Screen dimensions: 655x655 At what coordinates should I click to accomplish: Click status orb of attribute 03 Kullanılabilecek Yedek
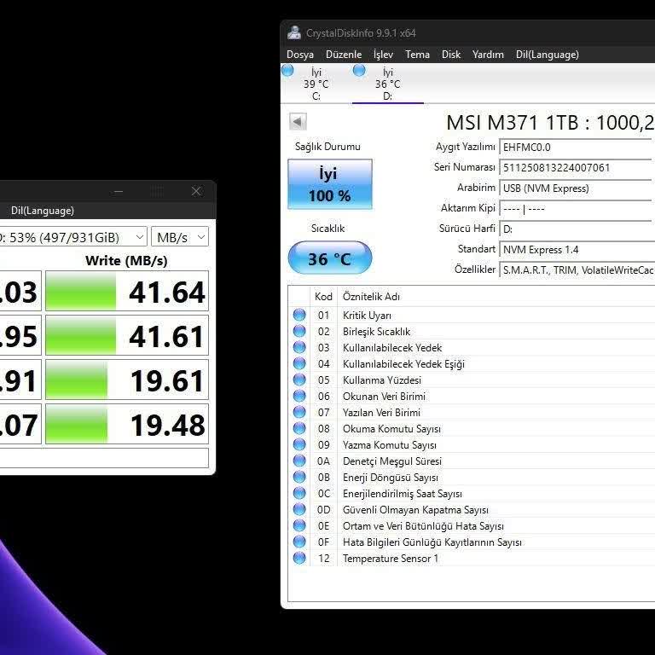click(299, 347)
